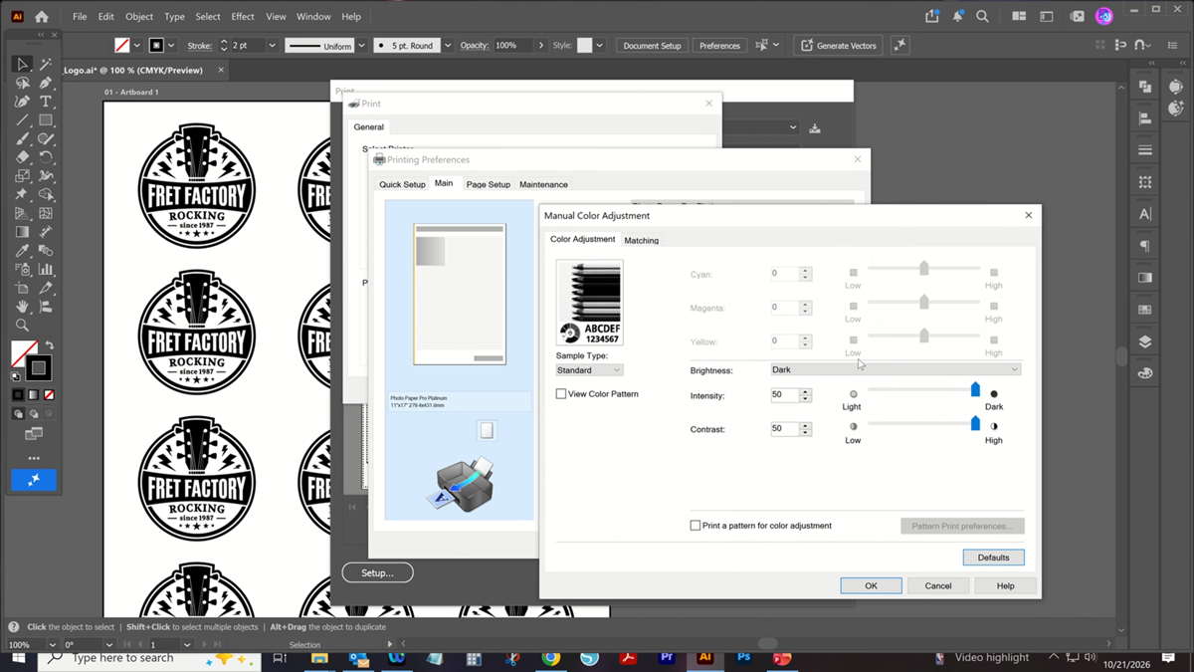Switch to Page Setup tab in Printing Preferences
Image resolution: width=1194 pixels, height=672 pixels.
[488, 184]
